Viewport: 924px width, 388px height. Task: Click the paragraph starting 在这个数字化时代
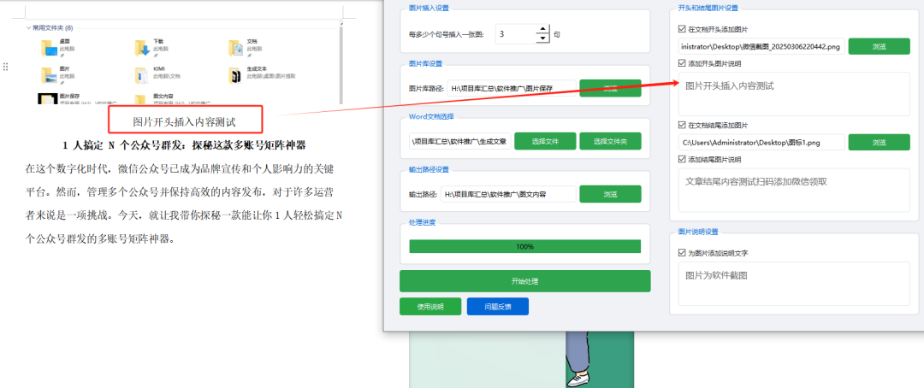point(183,203)
